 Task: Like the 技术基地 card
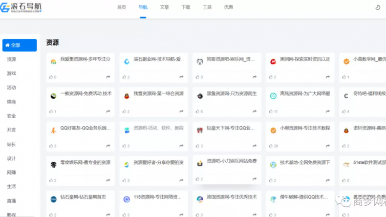272,180
